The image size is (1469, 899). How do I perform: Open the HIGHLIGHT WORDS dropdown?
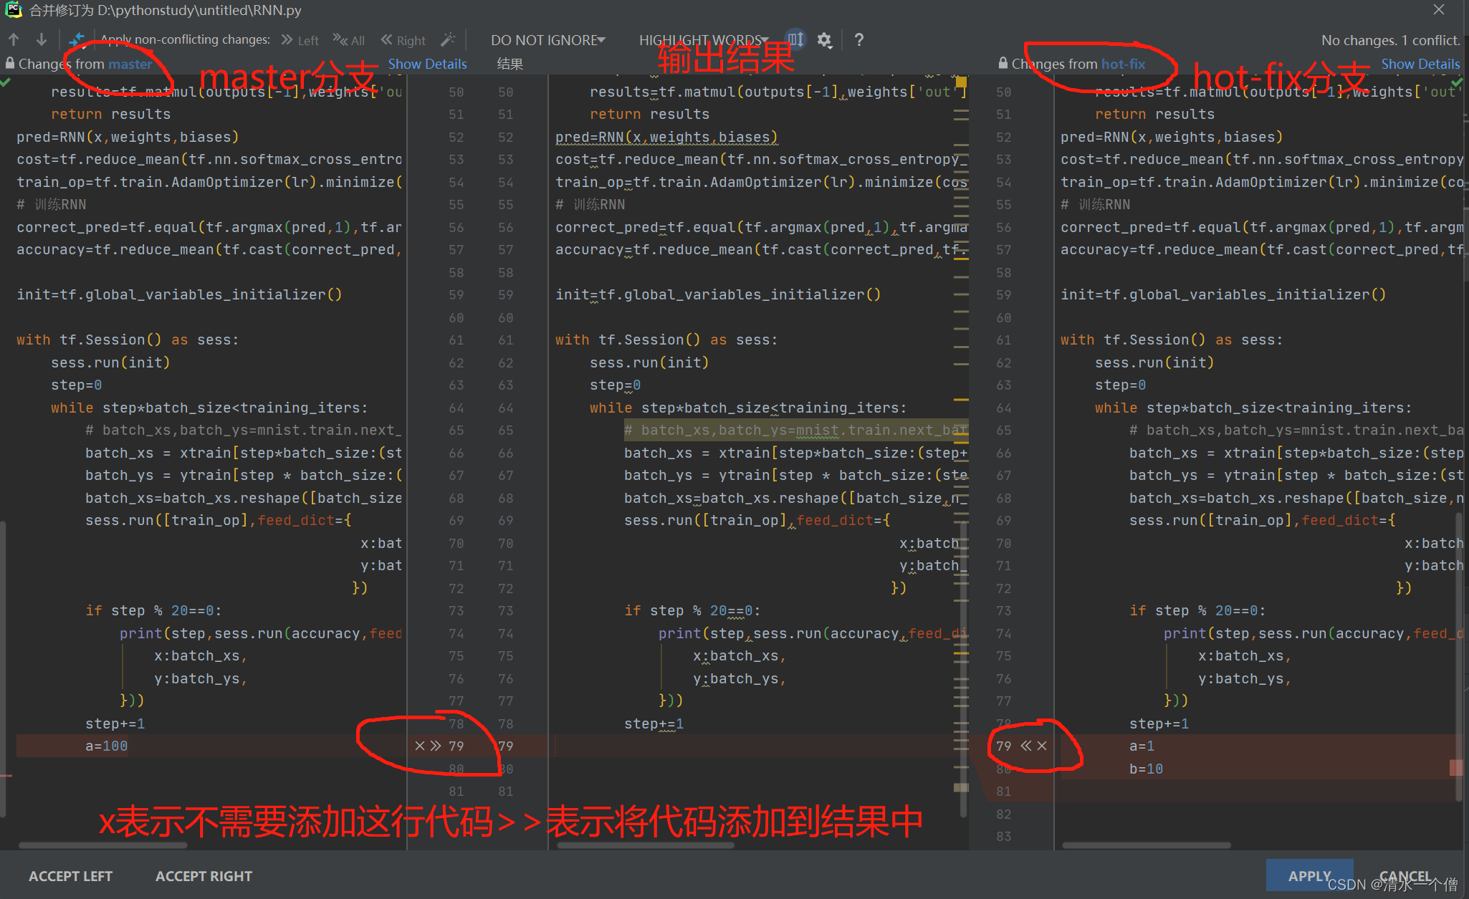(703, 40)
